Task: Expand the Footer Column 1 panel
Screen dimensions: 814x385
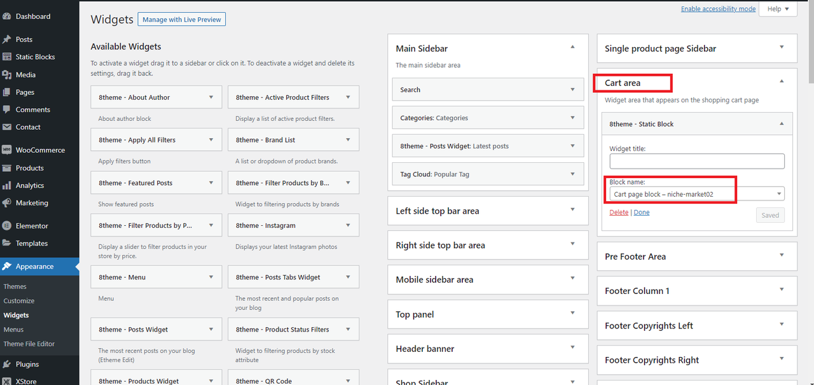Action: [782, 290]
